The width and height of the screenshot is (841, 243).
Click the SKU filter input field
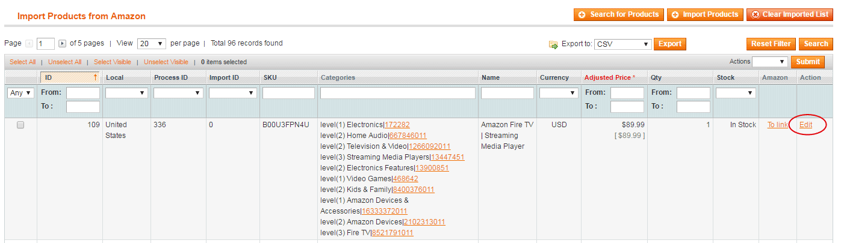coord(288,93)
